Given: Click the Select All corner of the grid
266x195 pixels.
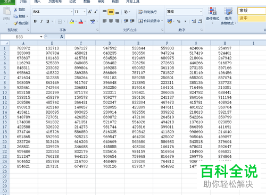Looking at the screenshot, I should 5,43.
